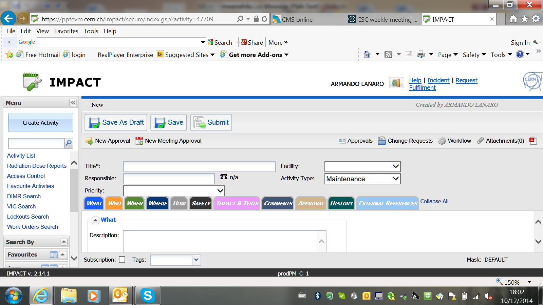Viewport: 543px width, 305px height.
Task: Click into the Title input field
Action: (199, 166)
